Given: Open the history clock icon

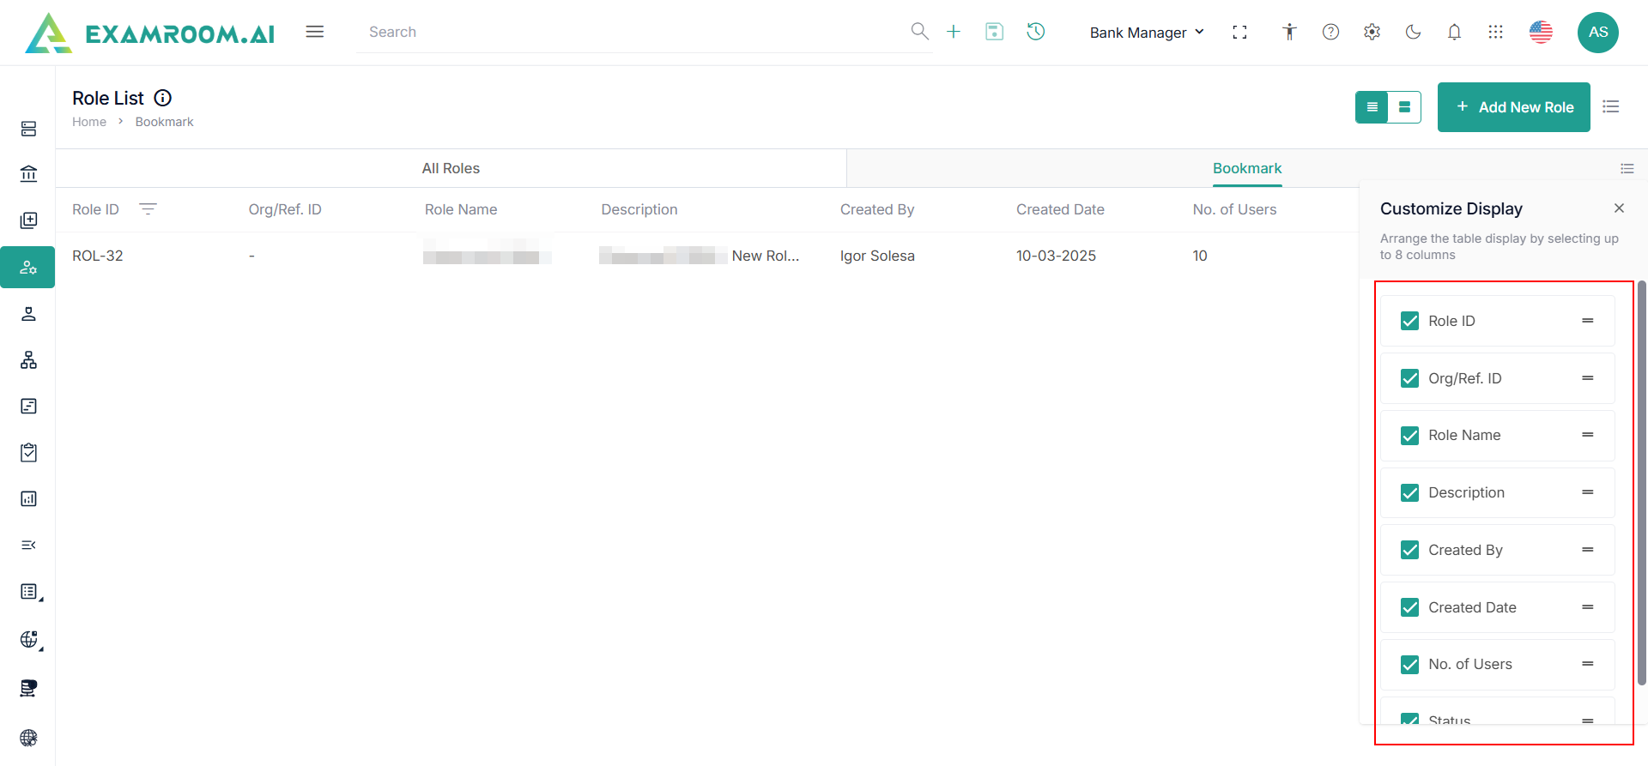Looking at the screenshot, I should click(x=1036, y=32).
